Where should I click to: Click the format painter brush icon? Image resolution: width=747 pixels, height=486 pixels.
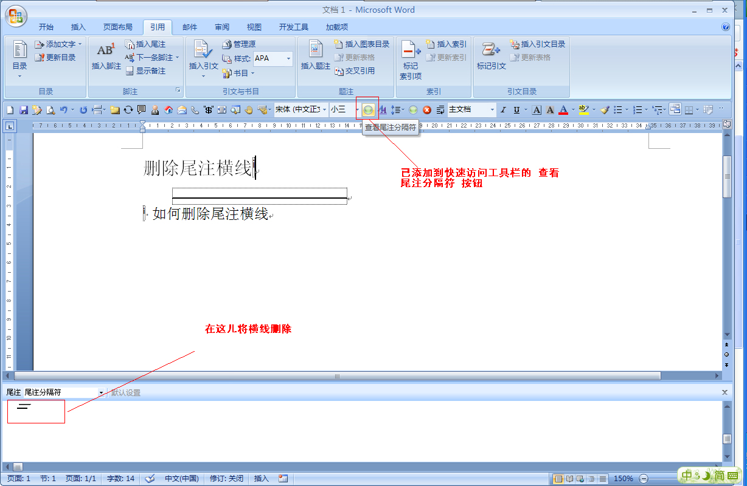click(605, 110)
